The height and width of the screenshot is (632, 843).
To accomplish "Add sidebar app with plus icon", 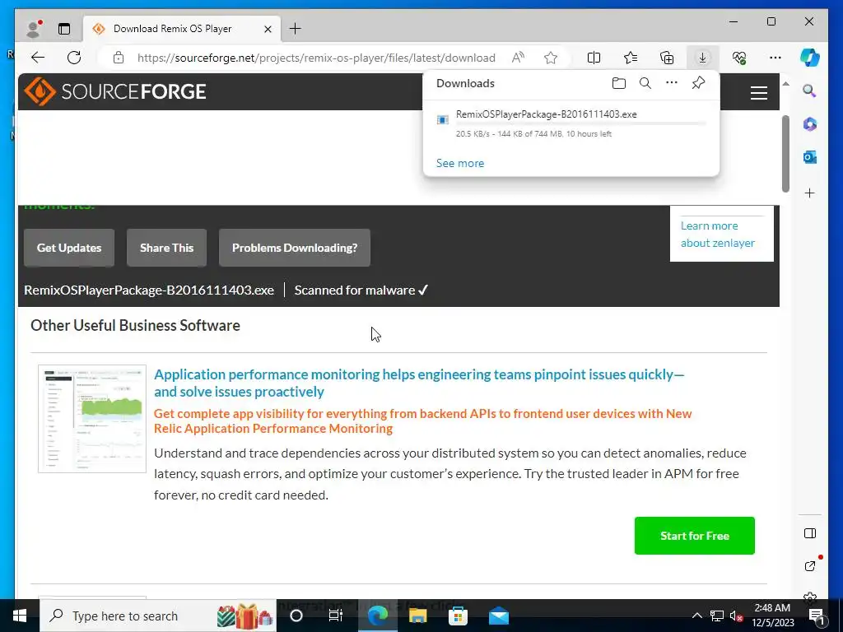I will (x=810, y=193).
